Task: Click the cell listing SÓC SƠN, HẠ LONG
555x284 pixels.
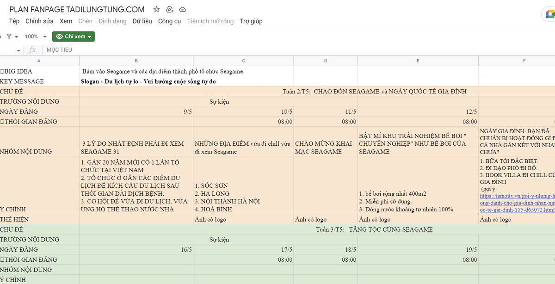Action: (243, 185)
